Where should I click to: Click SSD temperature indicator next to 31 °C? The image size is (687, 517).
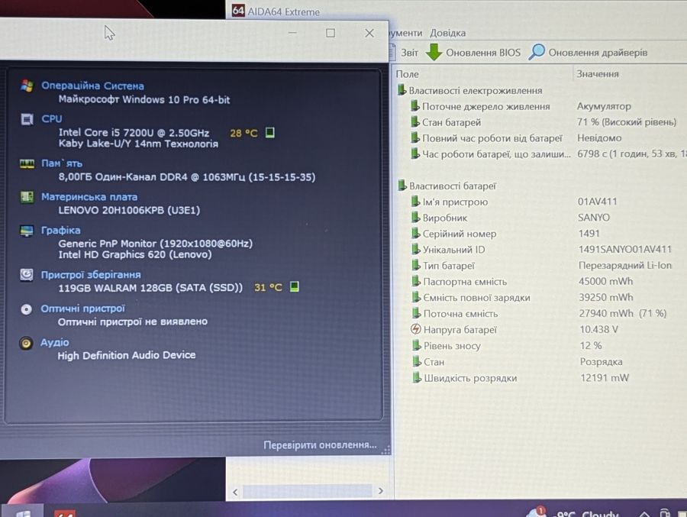coord(295,287)
